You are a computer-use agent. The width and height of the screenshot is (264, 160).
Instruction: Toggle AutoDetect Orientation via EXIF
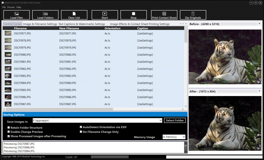pos(81,127)
